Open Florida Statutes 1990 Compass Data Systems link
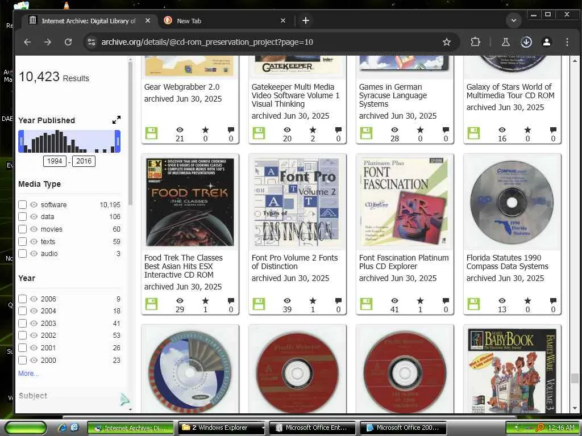582x436 pixels. 508,262
